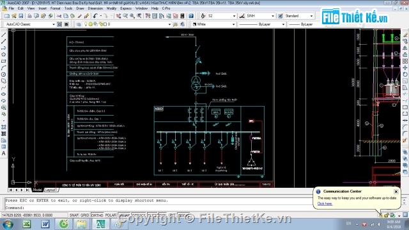This screenshot has width=409, height=230.
Task: Select the Circle draw tool
Action: pyautogui.click(x=4, y=74)
